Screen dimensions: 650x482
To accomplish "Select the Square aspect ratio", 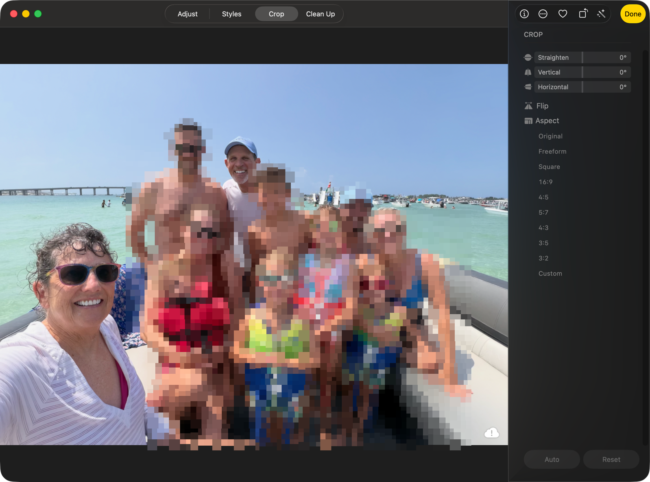I will pyautogui.click(x=549, y=167).
